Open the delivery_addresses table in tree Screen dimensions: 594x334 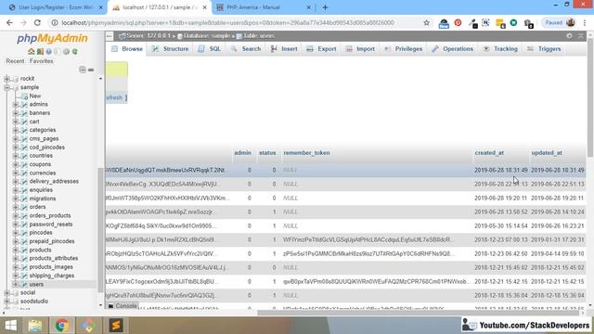click(54, 182)
